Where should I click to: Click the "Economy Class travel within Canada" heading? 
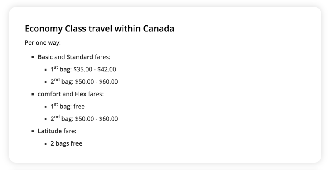pyautogui.click(x=99, y=29)
